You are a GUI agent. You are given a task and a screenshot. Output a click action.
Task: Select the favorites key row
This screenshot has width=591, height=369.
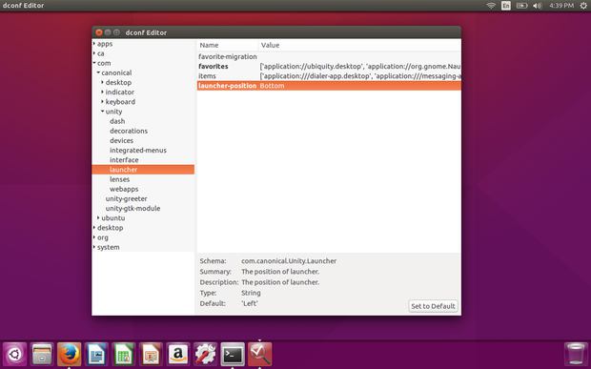(329, 67)
